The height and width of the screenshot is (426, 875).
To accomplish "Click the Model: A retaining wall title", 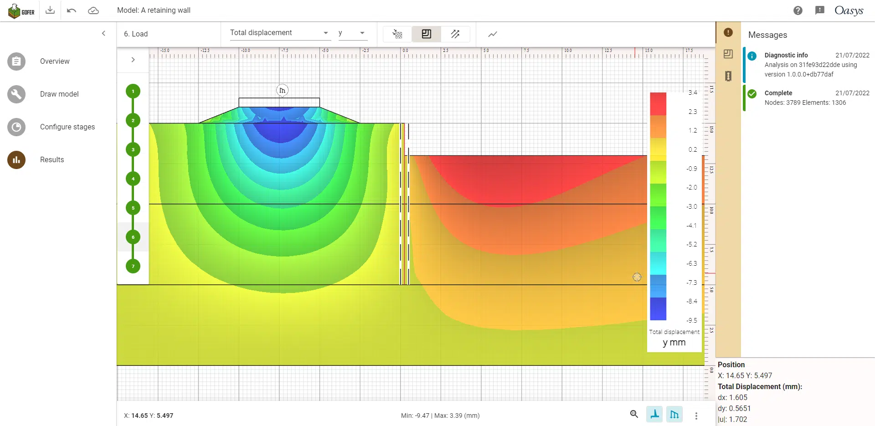I will pos(154,10).
